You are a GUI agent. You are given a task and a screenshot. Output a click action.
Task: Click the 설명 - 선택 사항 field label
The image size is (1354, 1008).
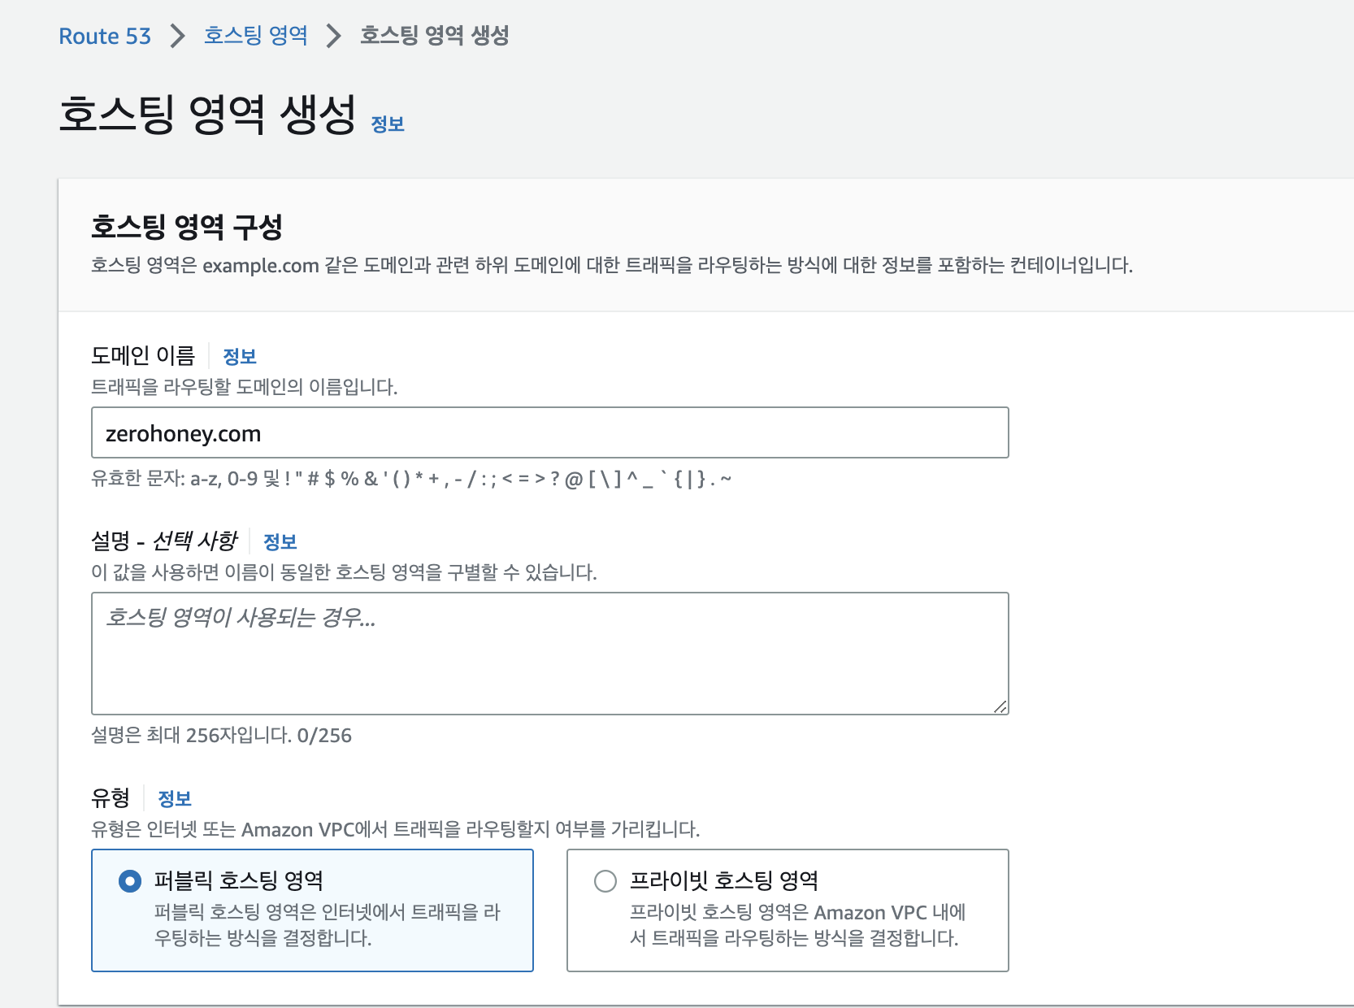(163, 541)
